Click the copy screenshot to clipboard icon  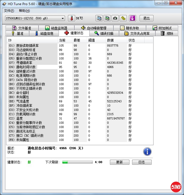107,18
